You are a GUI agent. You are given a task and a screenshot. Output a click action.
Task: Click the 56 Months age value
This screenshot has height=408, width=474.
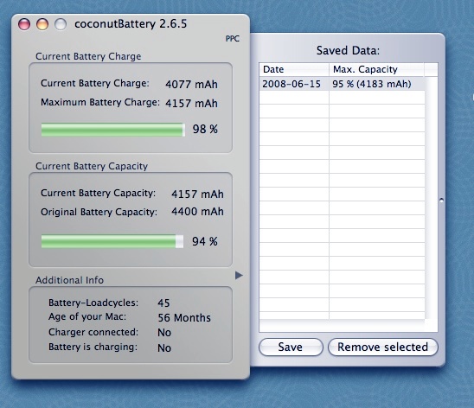184,318
